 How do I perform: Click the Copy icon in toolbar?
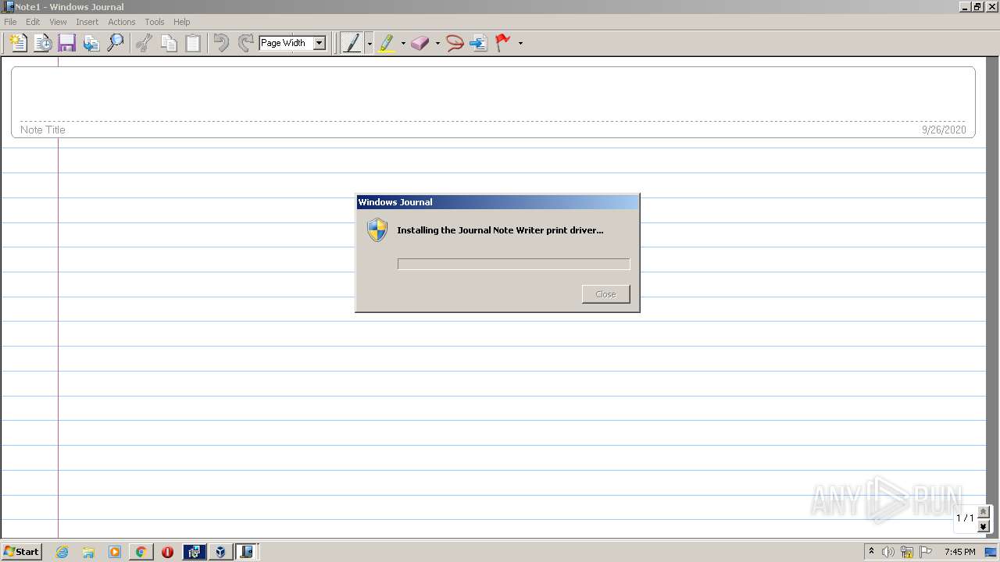pos(169,43)
